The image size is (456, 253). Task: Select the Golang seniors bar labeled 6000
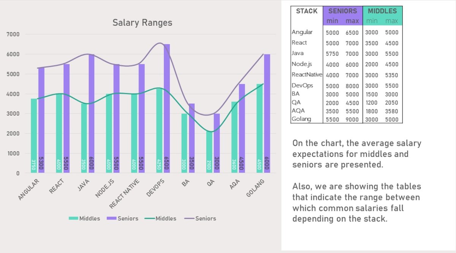(x=267, y=113)
